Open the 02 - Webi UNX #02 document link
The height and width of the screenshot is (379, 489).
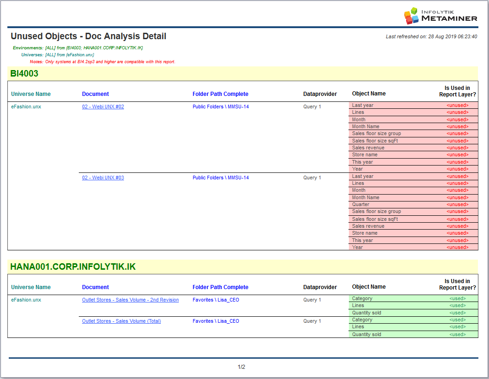[x=103, y=107]
